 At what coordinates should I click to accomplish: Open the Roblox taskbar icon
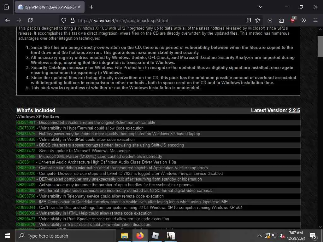pos(155,236)
